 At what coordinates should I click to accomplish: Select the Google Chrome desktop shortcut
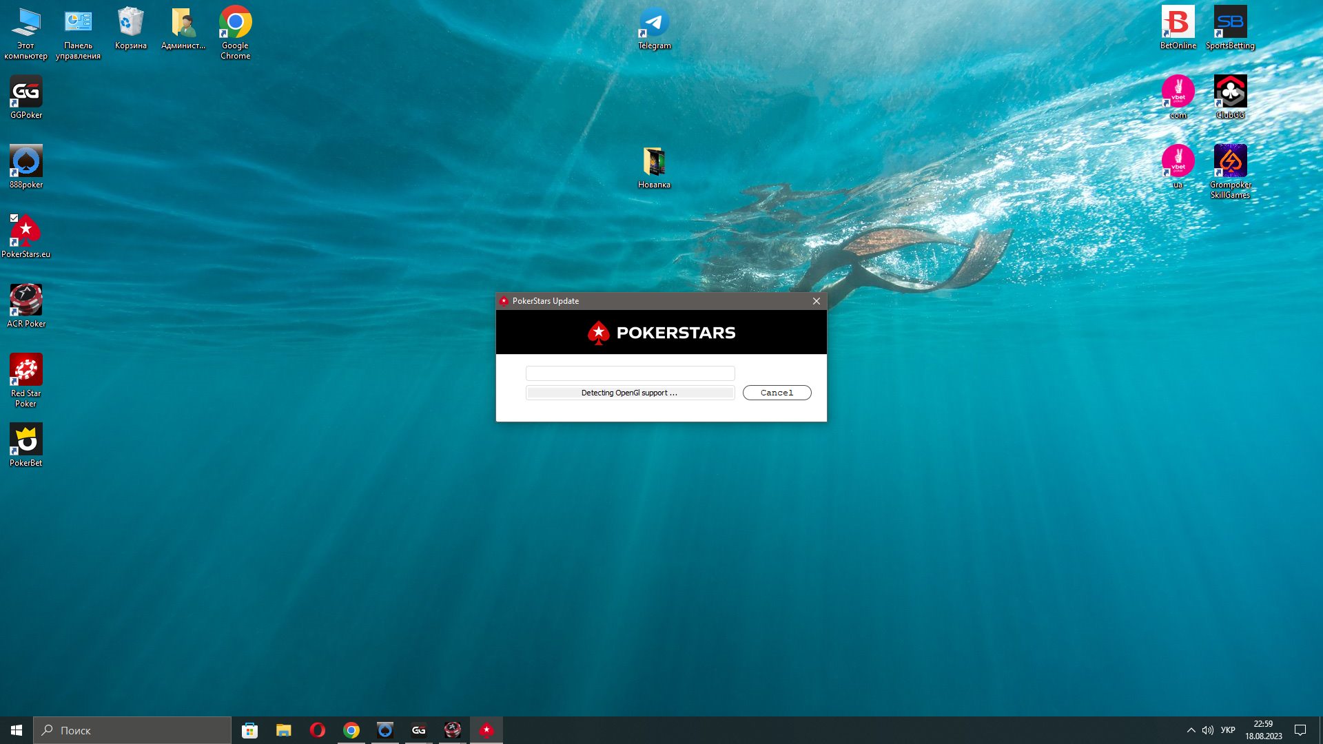235,32
